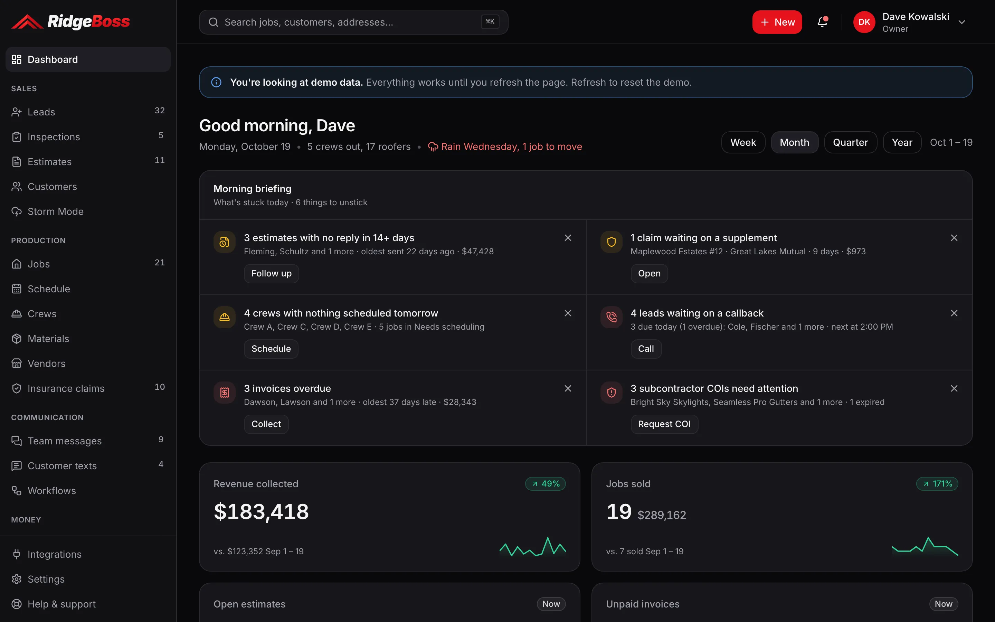
Task: Click Call for leads awaiting callback
Action: coord(646,349)
